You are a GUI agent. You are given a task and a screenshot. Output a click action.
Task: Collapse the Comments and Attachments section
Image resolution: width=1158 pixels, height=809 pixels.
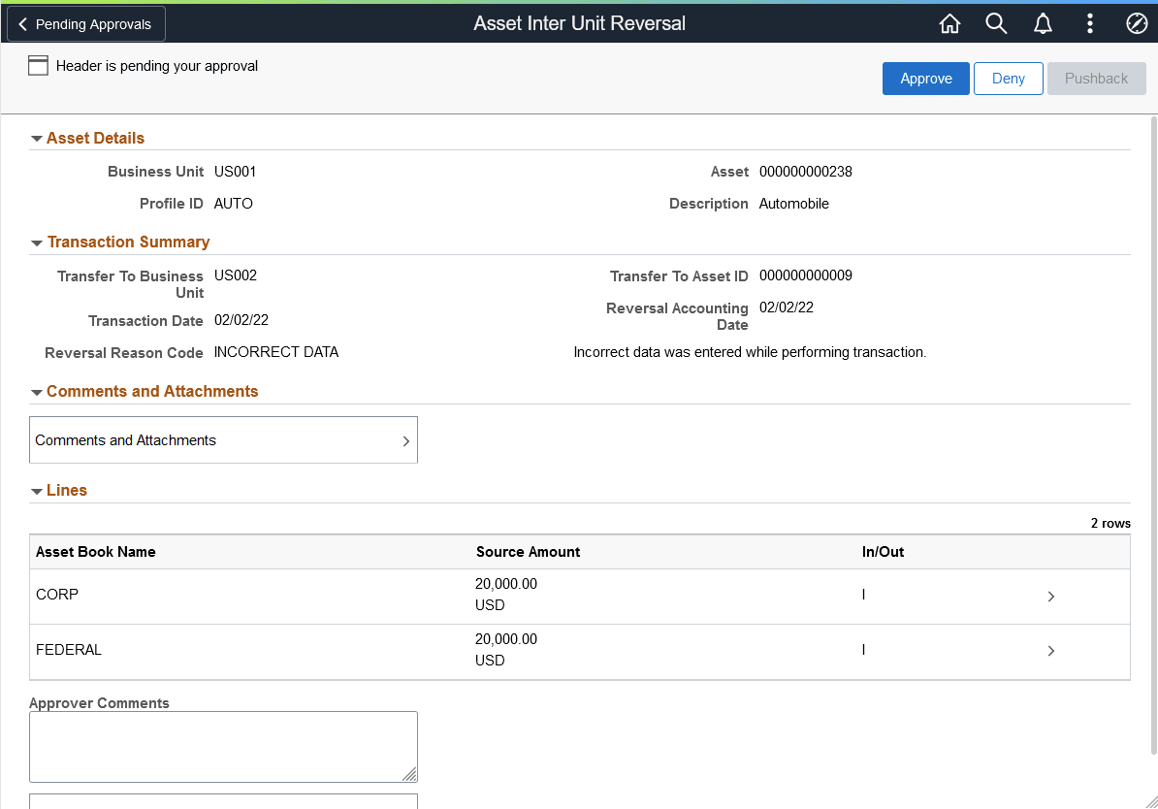[x=37, y=391]
